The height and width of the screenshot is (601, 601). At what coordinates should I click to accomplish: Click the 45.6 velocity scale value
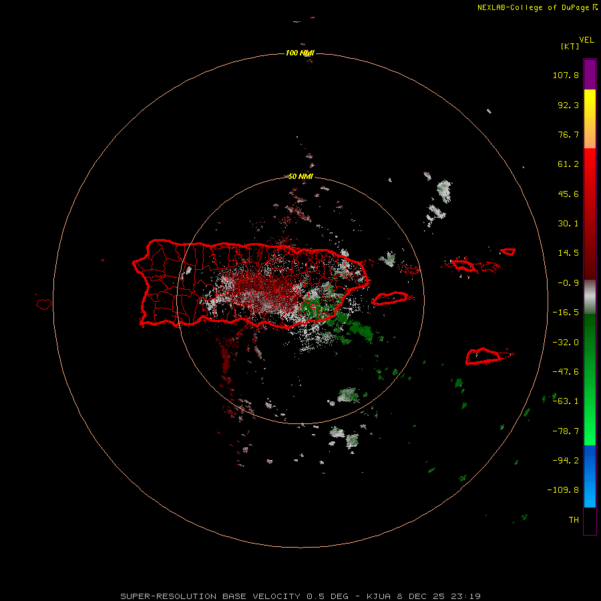click(568, 194)
